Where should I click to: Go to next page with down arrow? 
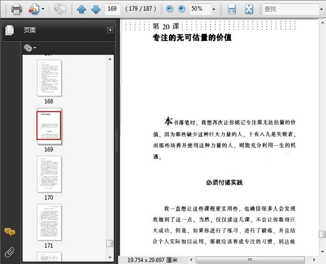[x=95, y=9]
